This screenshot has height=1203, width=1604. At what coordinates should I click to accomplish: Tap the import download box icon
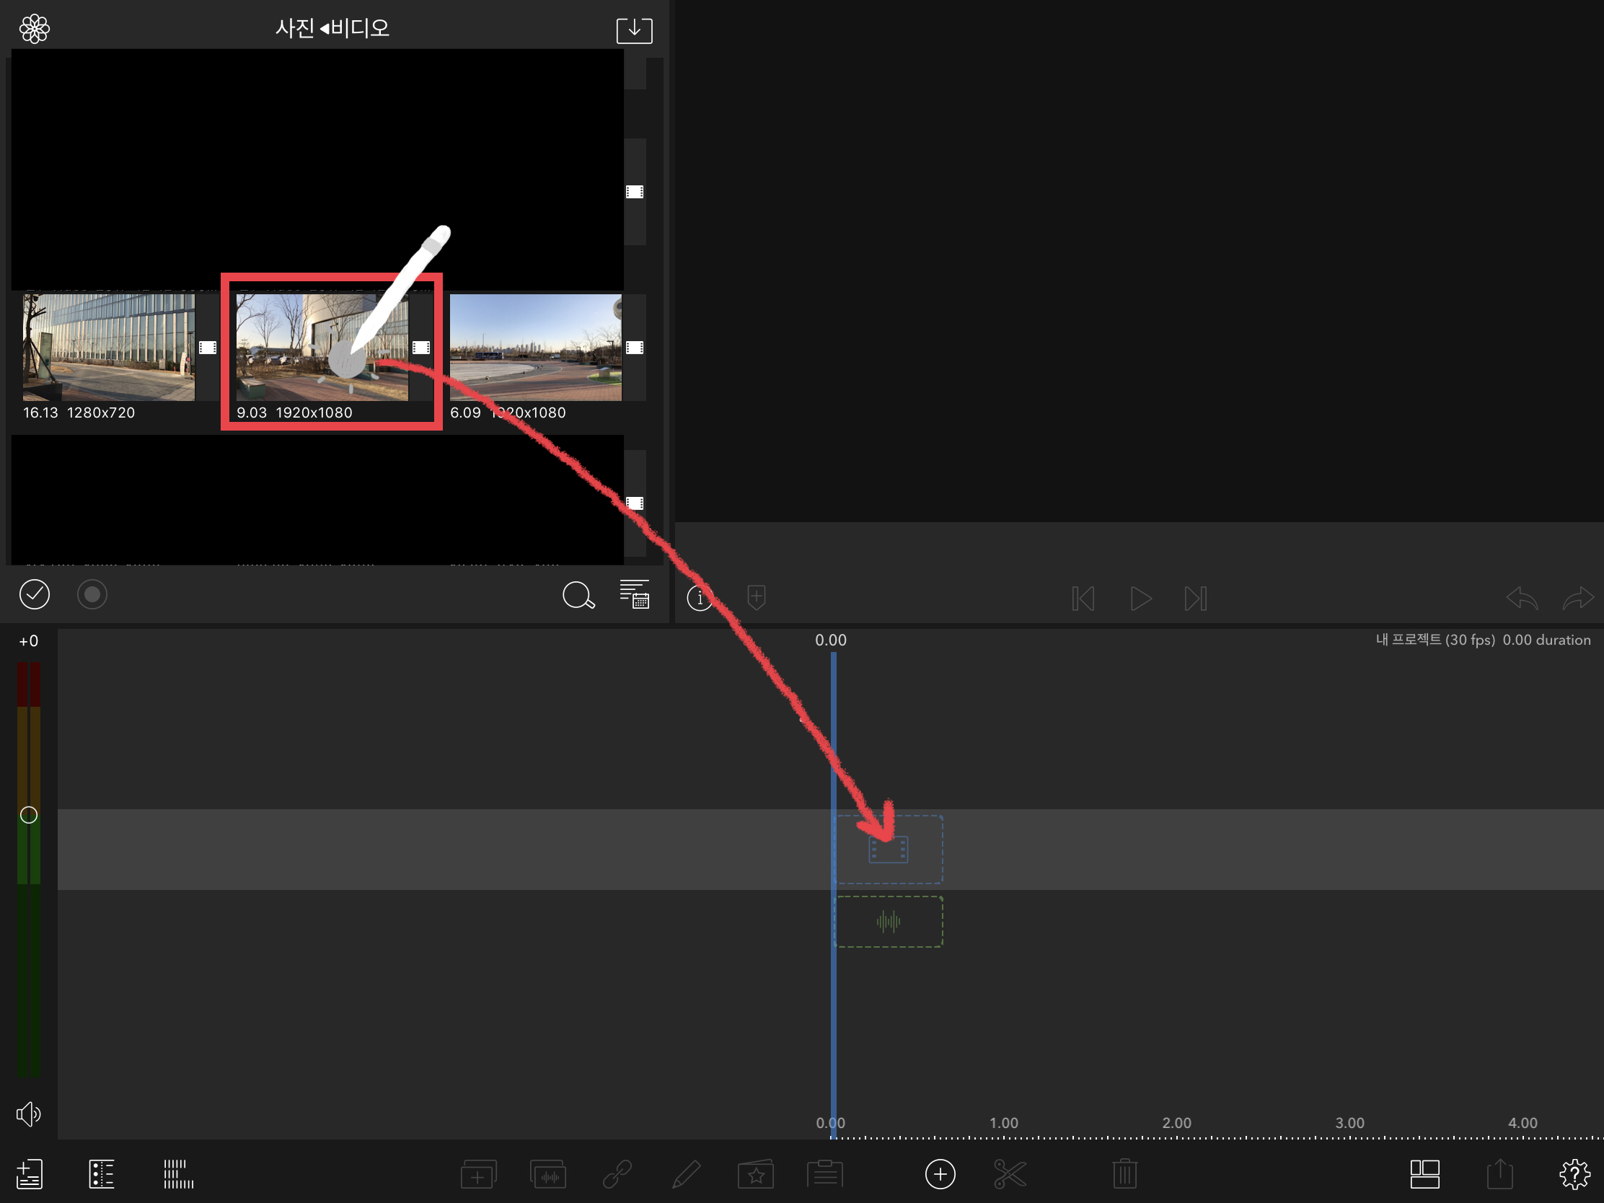click(x=634, y=30)
